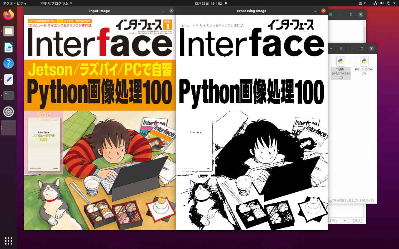The width and height of the screenshot is (399, 249).
Task: Open the volume indicator in top bar
Action: coord(382,3)
